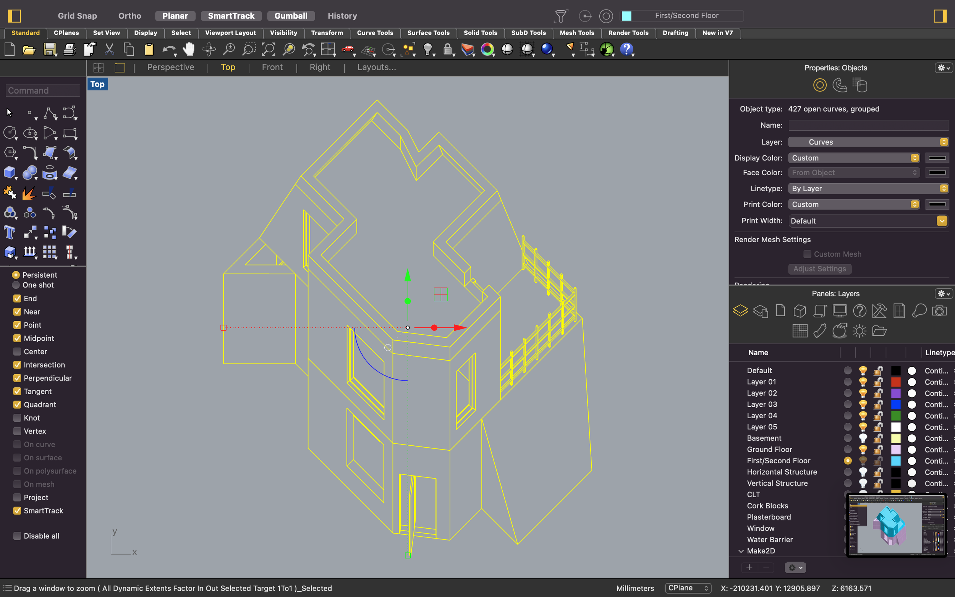
Task: Open the Print Width dropdown
Action: 868,221
